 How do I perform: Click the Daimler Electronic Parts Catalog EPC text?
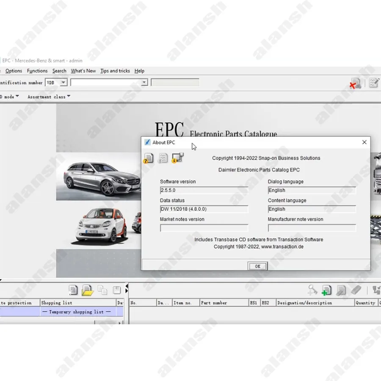click(x=259, y=170)
